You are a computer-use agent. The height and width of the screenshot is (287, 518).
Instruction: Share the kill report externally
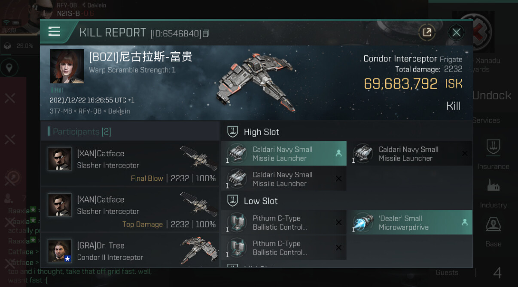tap(427, 32)
